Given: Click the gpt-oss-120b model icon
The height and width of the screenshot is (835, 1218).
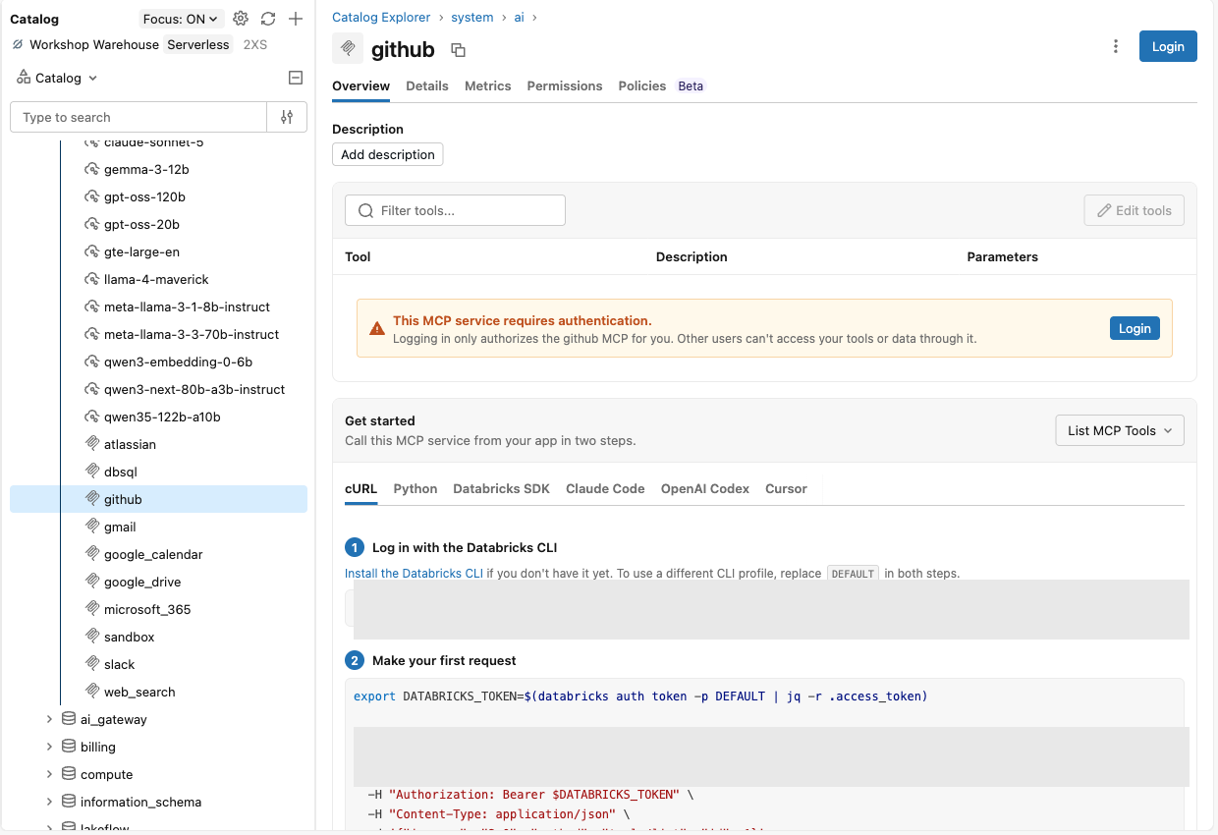Looking at the screenshot, I should (x=93, y=196).
